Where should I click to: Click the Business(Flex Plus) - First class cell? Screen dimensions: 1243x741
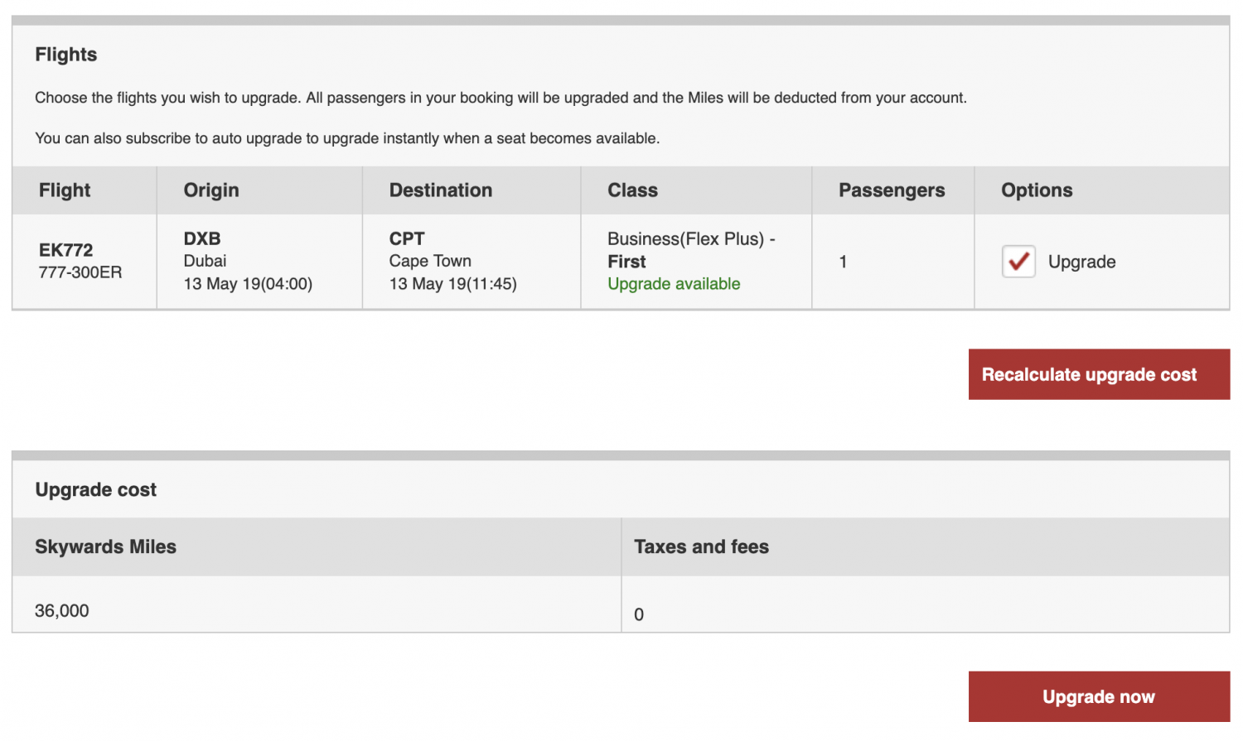tap(690, 250)
